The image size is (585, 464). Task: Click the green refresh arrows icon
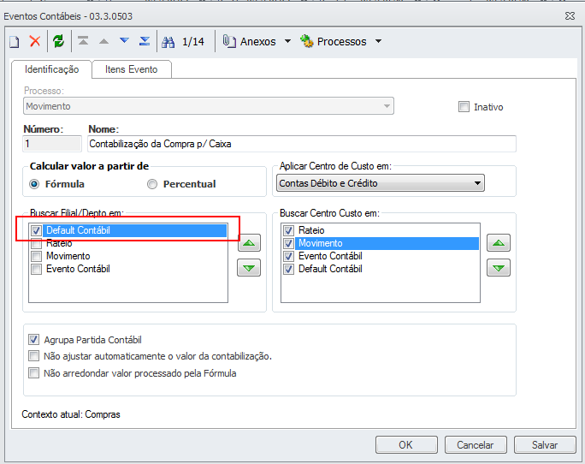click(x=58, y=41)
